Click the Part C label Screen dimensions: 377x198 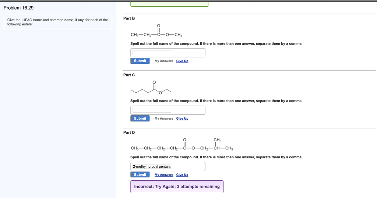(x=129, y=75)
